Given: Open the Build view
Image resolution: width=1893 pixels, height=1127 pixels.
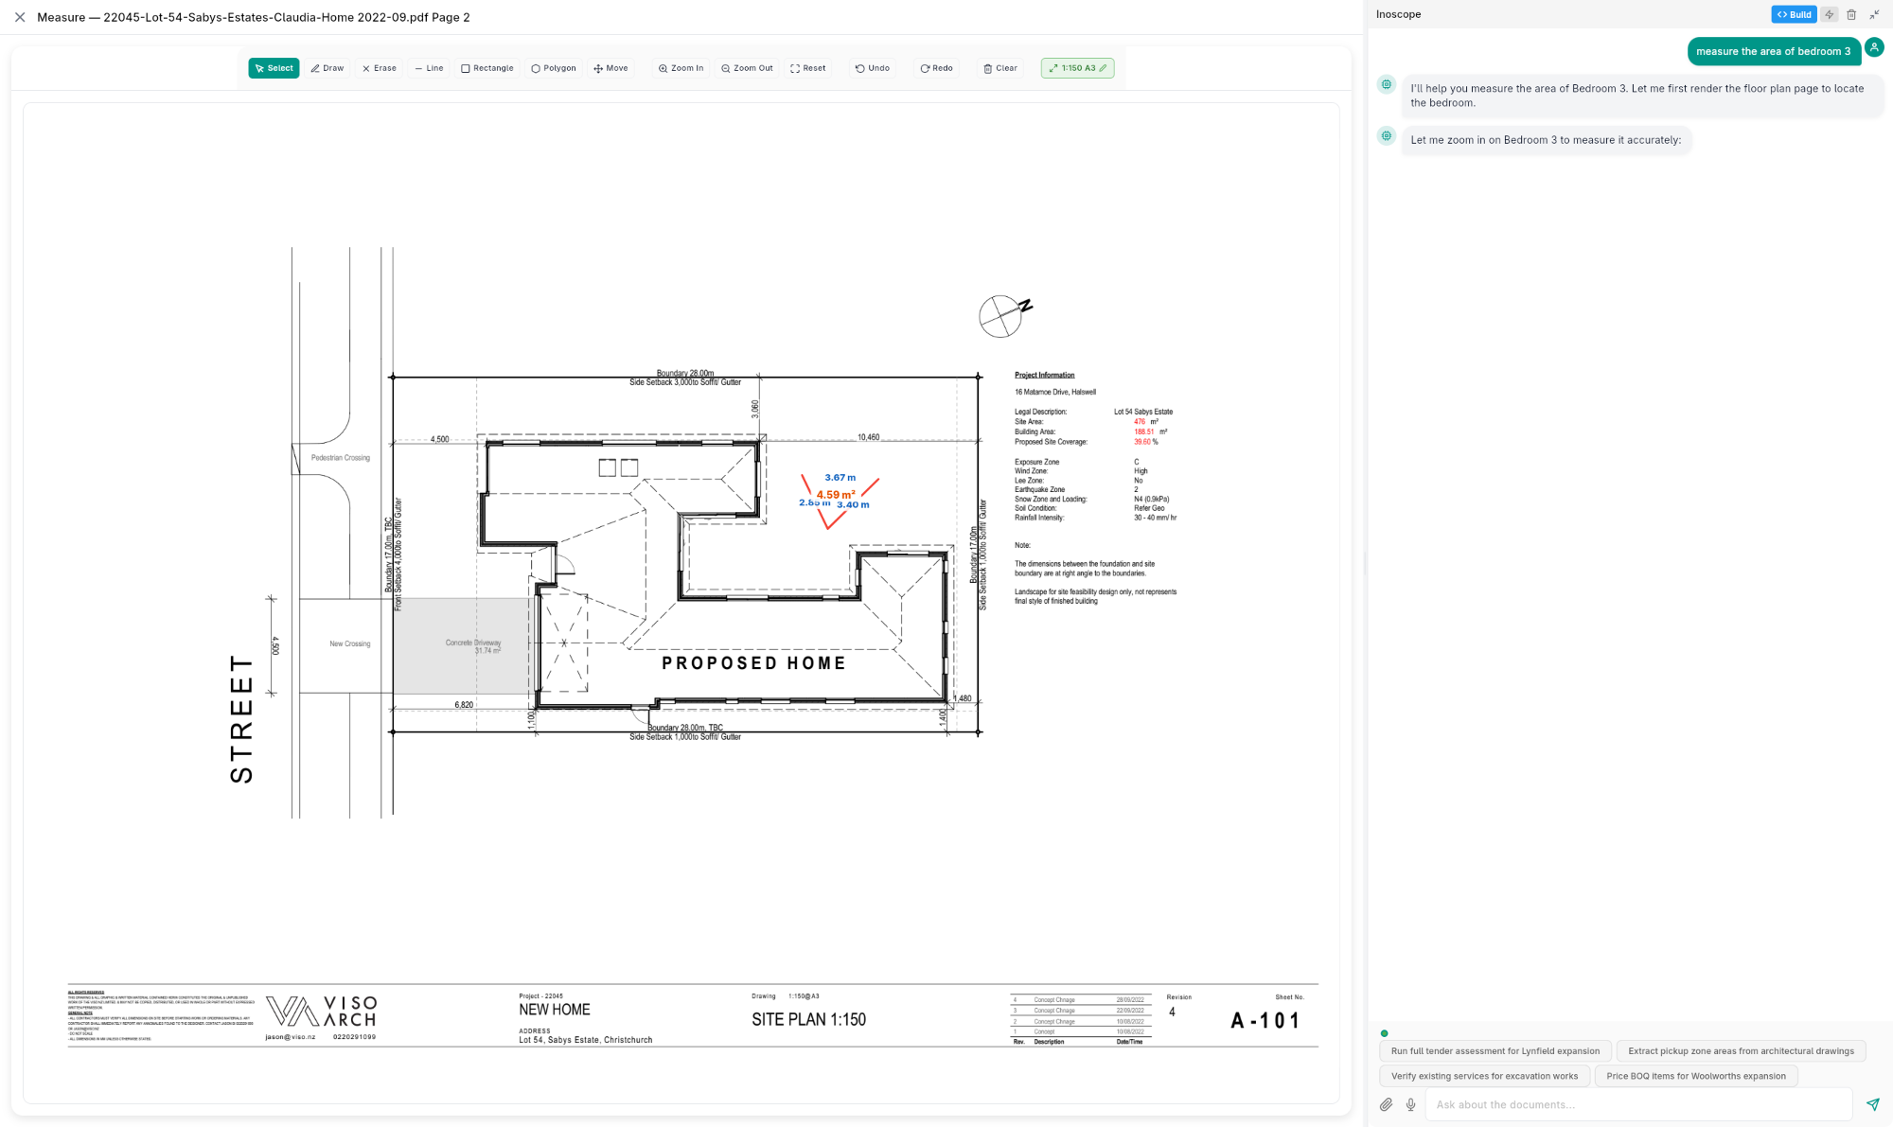Looking at the screenshot, I should tap(1794, 14).
